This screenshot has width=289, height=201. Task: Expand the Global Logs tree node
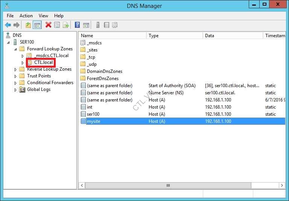16,89
